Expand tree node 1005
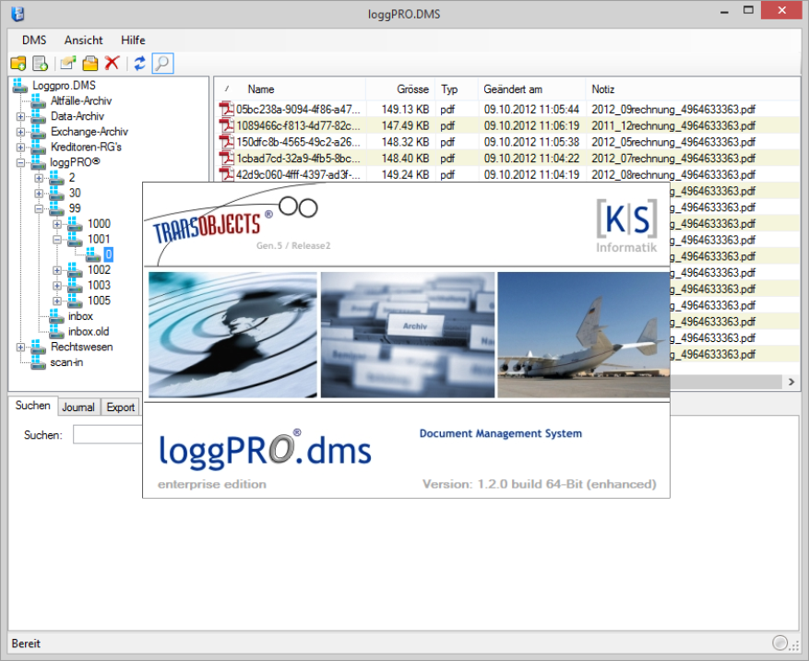Screen dimensions: 809x661 [57, 301]
